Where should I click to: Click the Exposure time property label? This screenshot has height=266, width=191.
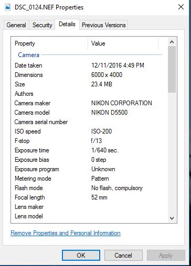(32, 150)
